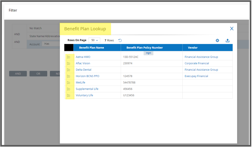Click the Execupay Financial vendor link
This screenshot has height=147, width=252.
(x=196, y=76)
